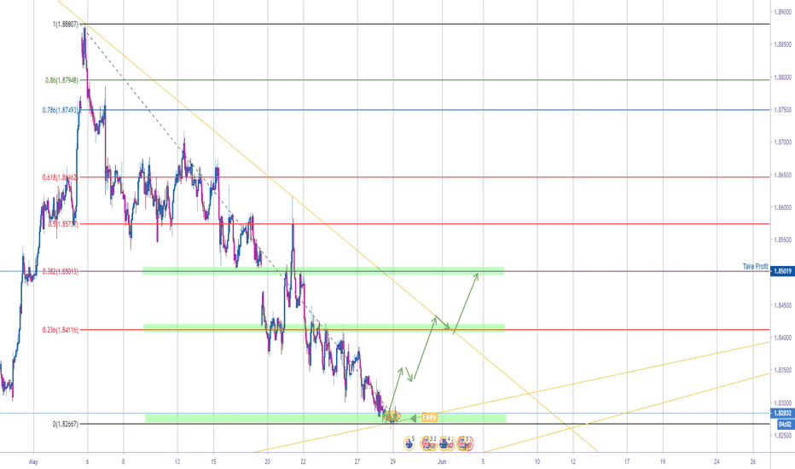Click 1.88000 on the price axis
The height and width of the screenshot is (469, 795).
tap(782, 78)
